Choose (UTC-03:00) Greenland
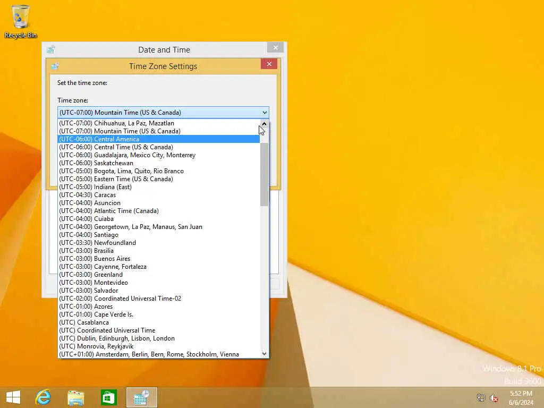544x408 pixels. 159,275
